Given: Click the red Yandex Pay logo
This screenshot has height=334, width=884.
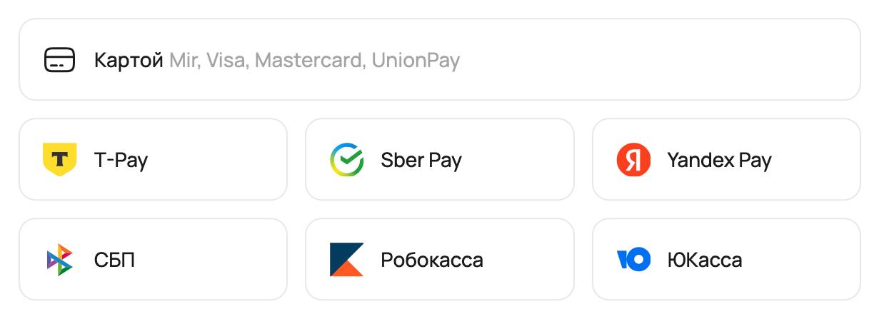Looking at the screenshot, I should (x=633, y=159).
